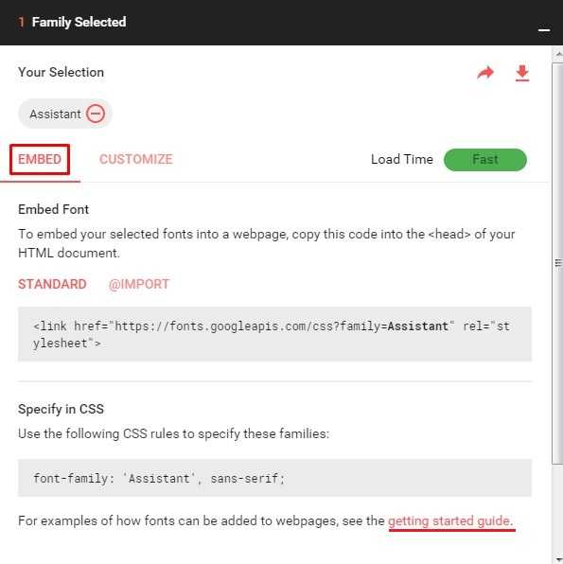Image resolution: width=563 pixels, height=564 pixels.
Task: Click the link href embed code box
Action: coord(274,334)
